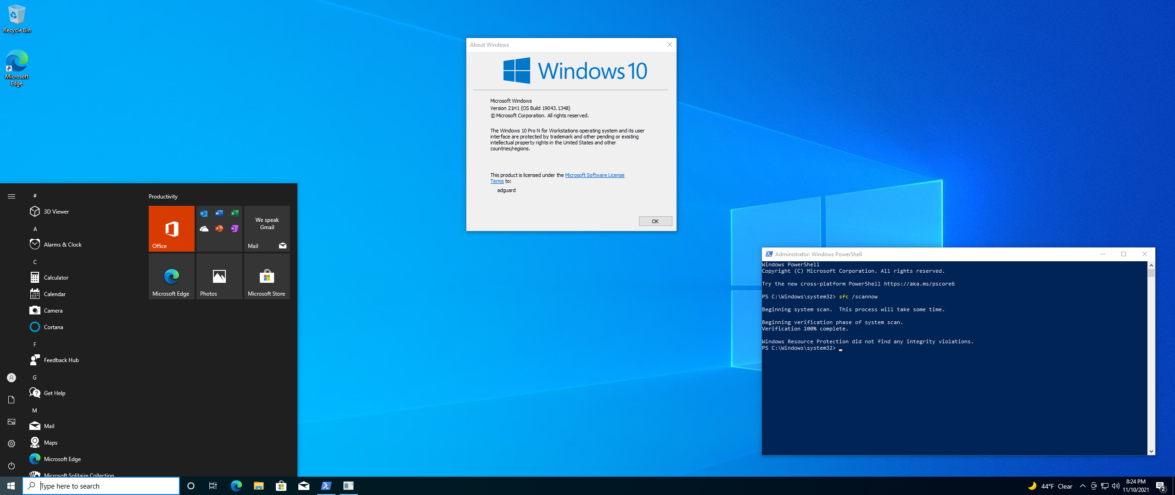Screen dimensions: 1175x495
Task: Open OneDrive in Office folder tile
Action: click(x=204, y=229)
